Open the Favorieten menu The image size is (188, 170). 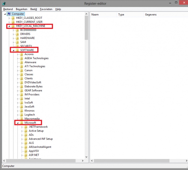(x=46, y=9)
